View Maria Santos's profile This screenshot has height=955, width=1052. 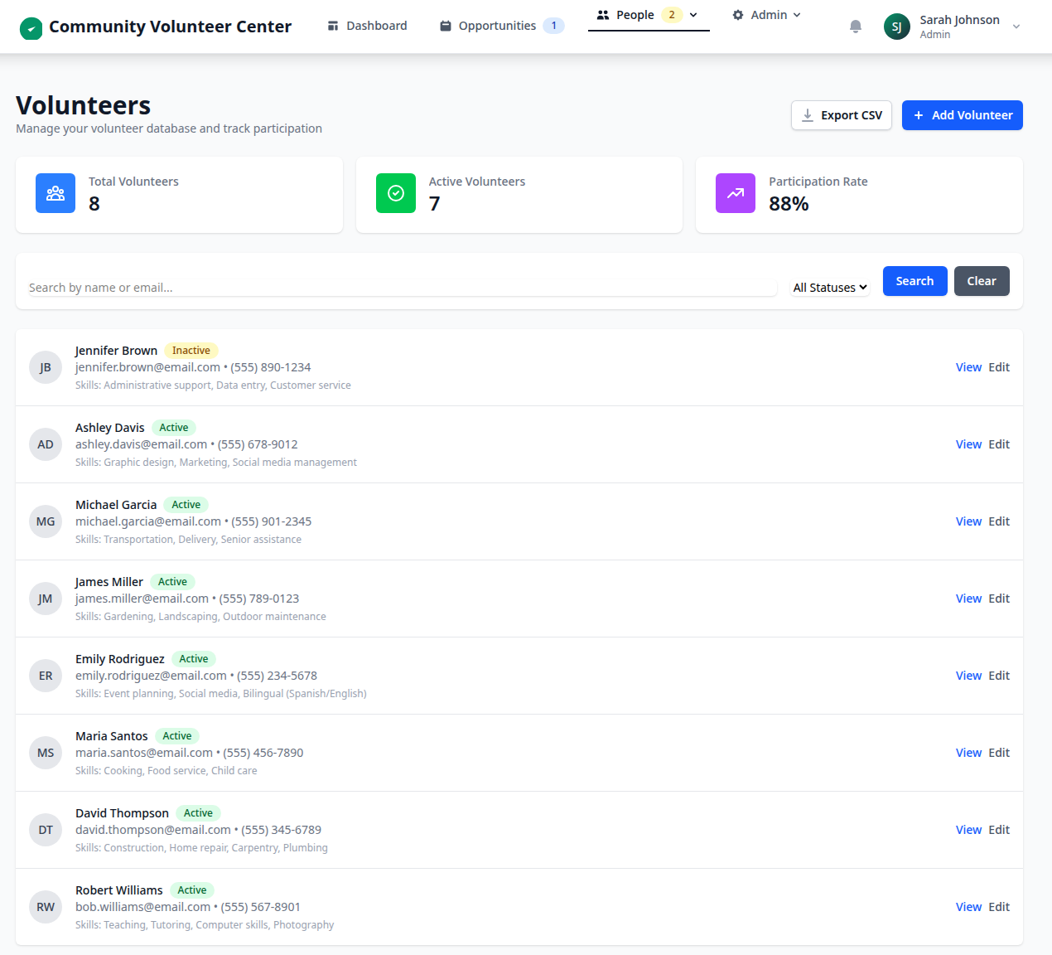968,752
